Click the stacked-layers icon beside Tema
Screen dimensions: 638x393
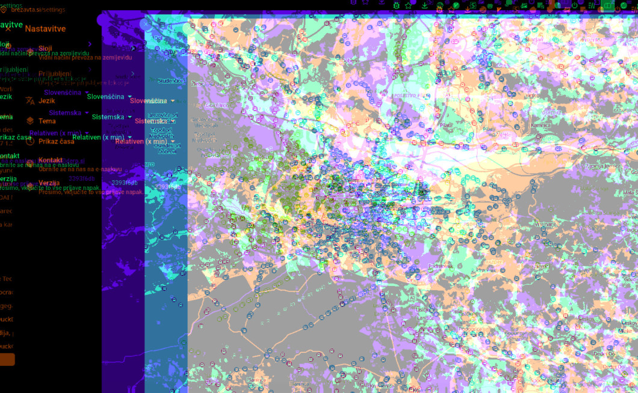(29, 121)
